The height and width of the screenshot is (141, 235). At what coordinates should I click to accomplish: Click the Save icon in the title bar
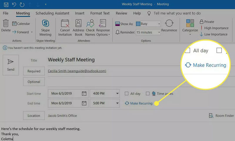[x=6, y=4]
